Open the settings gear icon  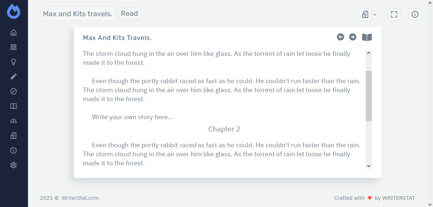pos(14,165)
